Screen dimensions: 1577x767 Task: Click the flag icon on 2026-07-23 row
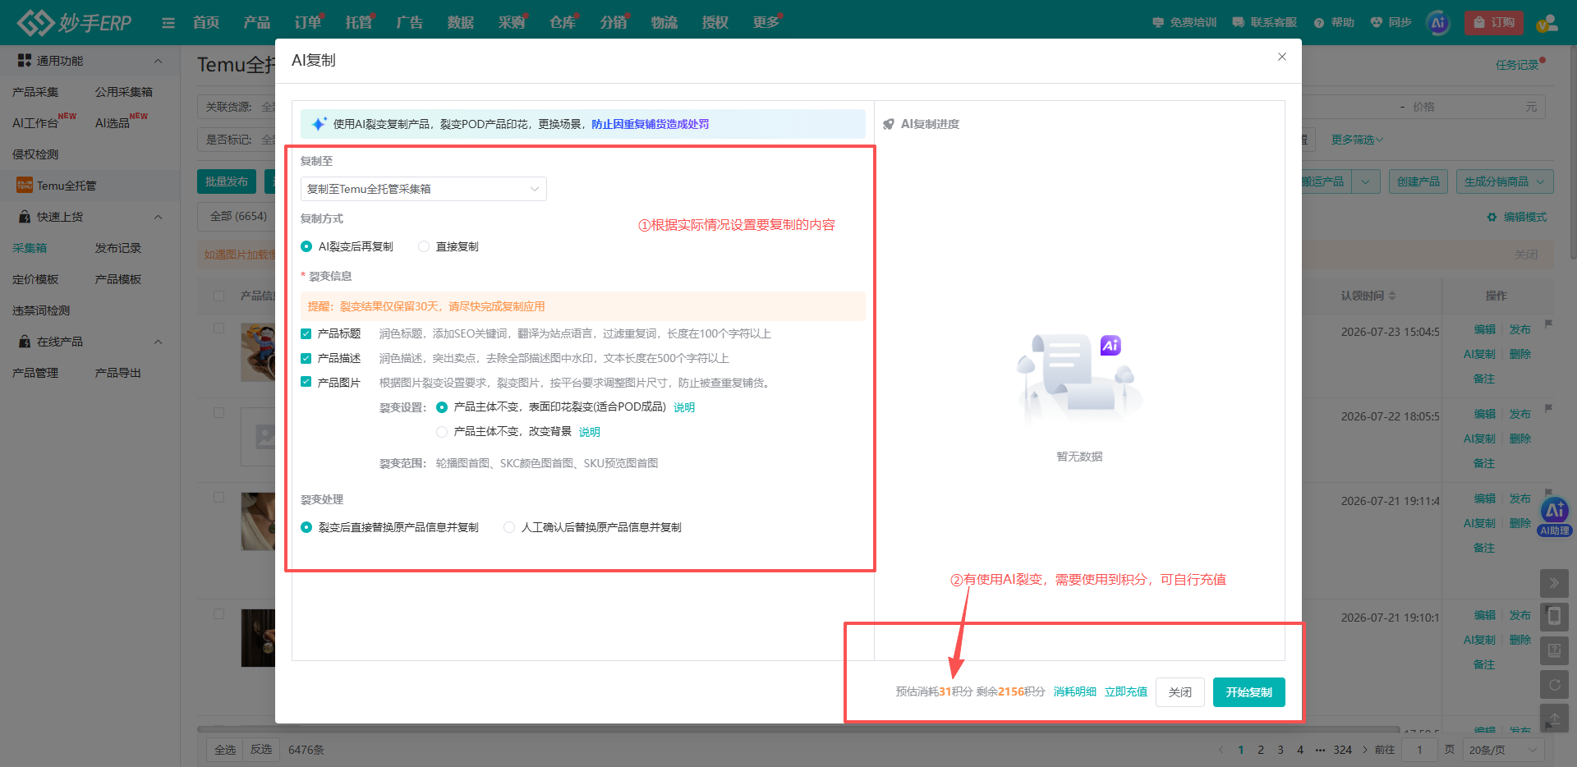[1548, 324]
